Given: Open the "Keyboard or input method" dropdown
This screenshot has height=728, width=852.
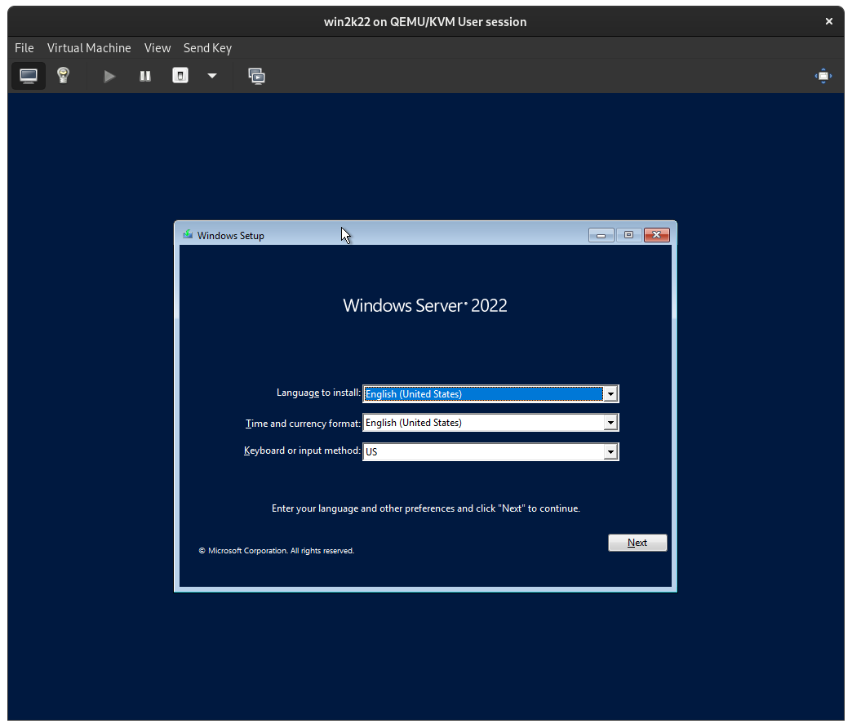Looking at the screenshot, I should [x=610, y=451].
